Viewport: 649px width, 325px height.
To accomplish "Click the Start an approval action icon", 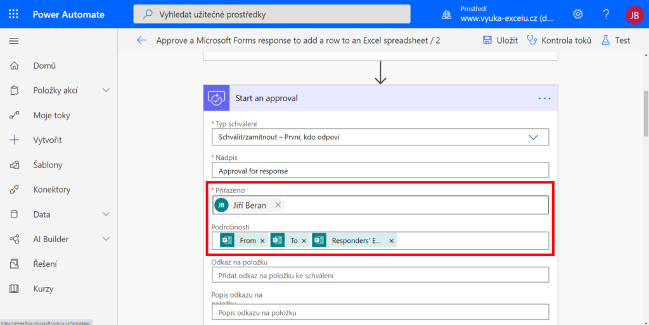I will [x=216, y=98].
